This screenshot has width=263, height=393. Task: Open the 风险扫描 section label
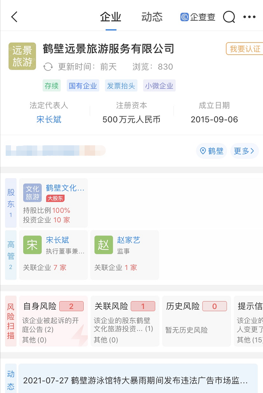coord(11,321)
